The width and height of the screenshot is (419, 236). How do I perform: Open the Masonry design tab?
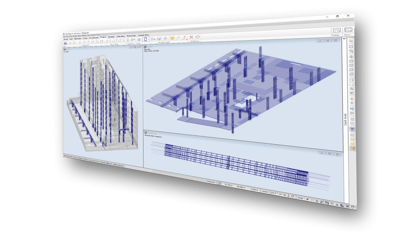(131, 36)
